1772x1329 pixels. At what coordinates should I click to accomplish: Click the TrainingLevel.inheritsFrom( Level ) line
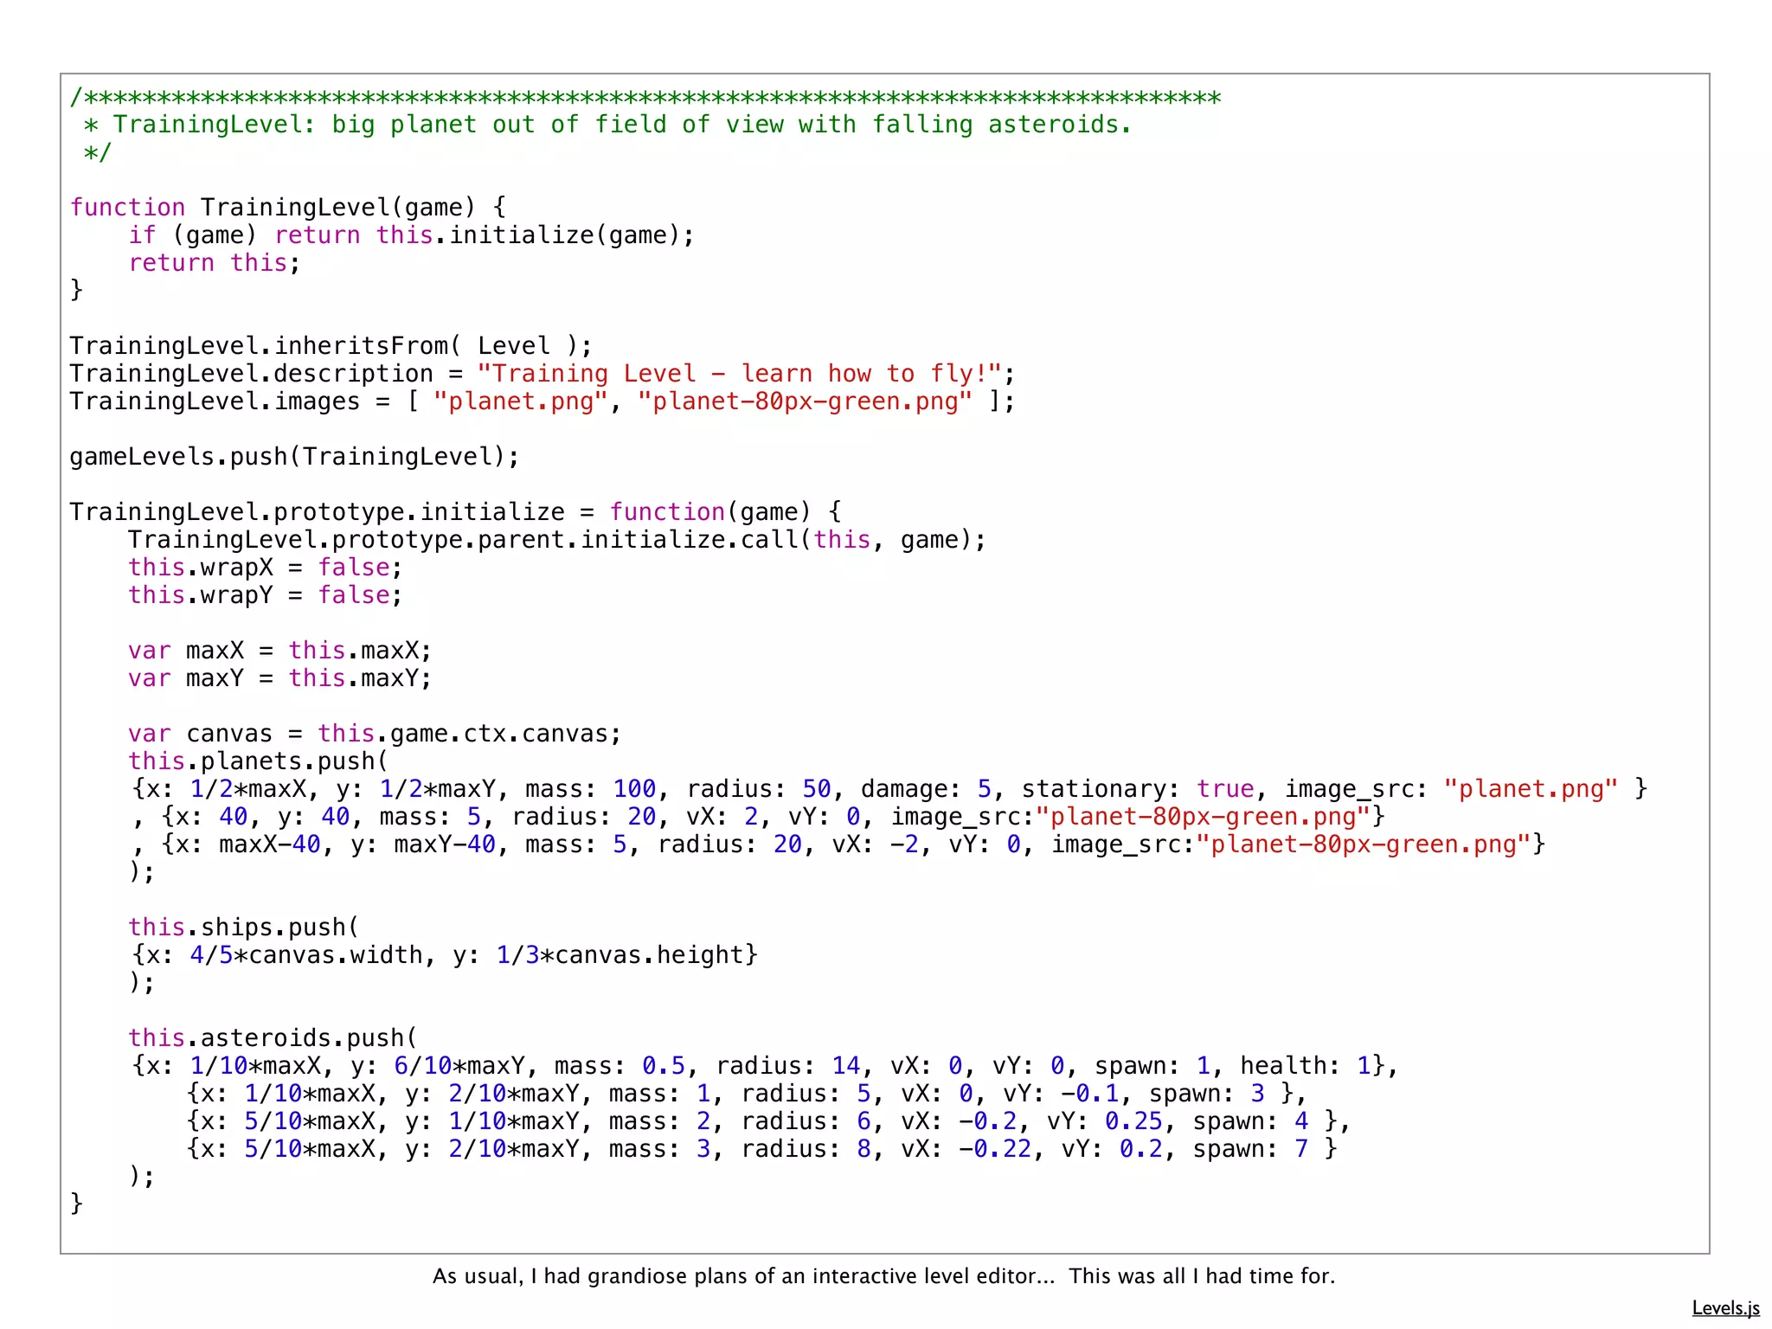pos(331,346)
